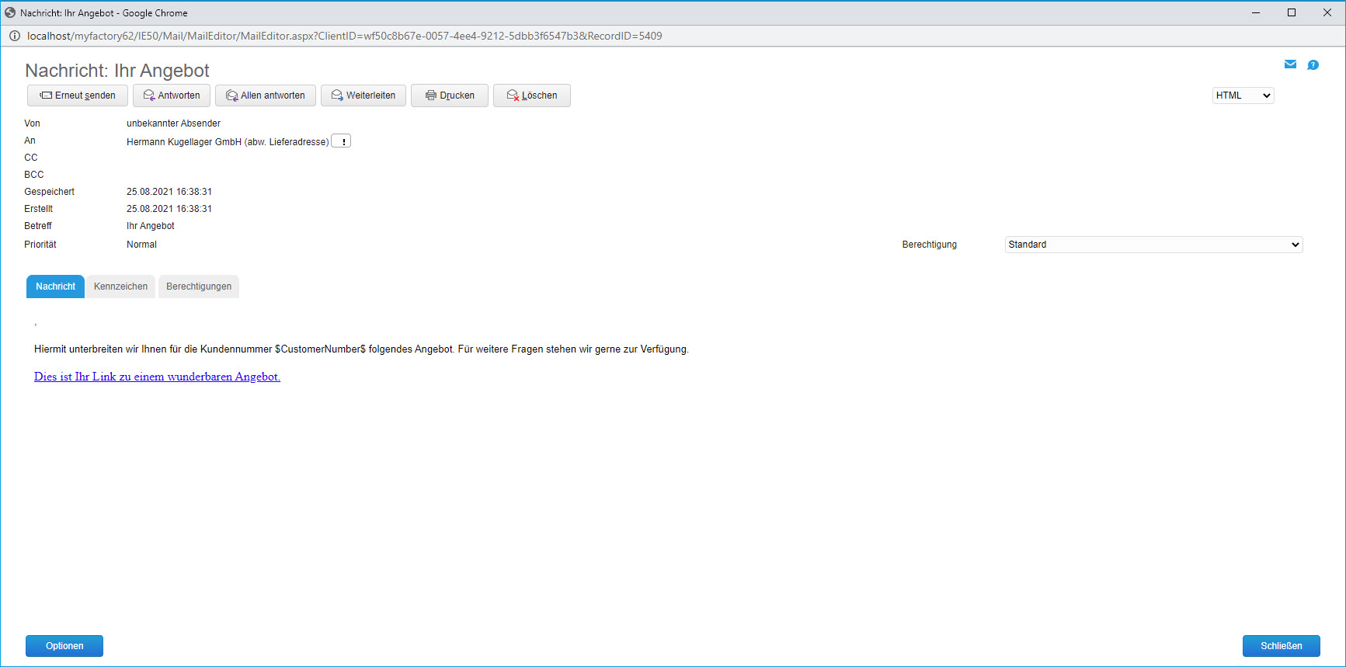
Task: Reply using the Antworten button
Action: 172,96
